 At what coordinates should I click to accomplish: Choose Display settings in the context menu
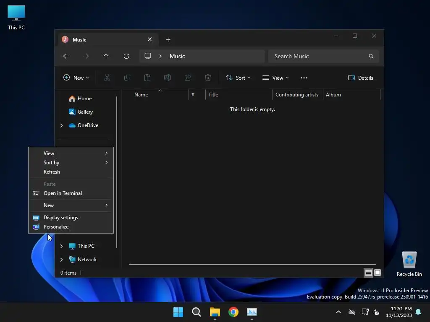pyautogui.click(x=71, y=218)
